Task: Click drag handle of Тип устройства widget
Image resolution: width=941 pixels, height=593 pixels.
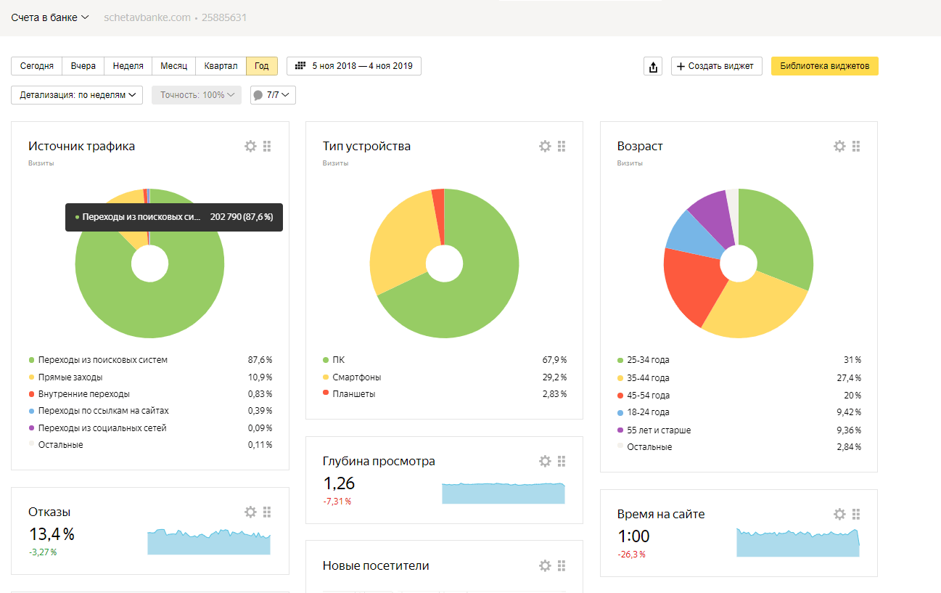Action: 562,146
